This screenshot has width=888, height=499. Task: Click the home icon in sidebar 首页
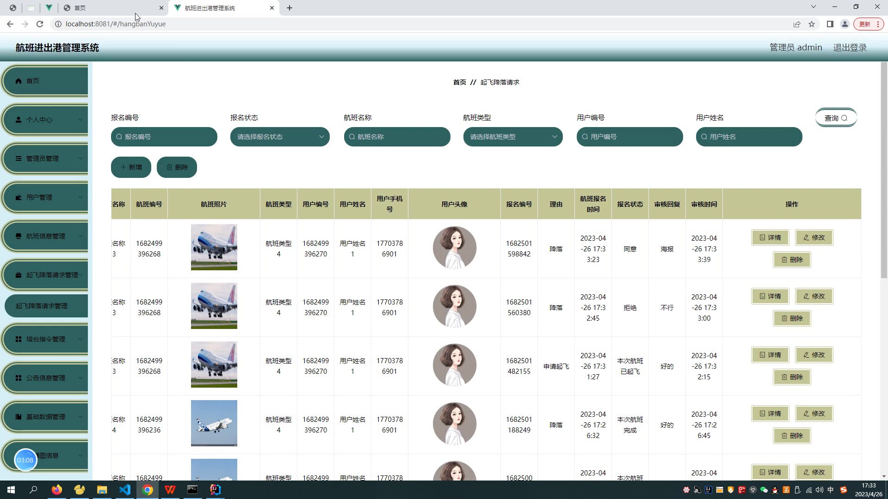(x=18, y=81)
